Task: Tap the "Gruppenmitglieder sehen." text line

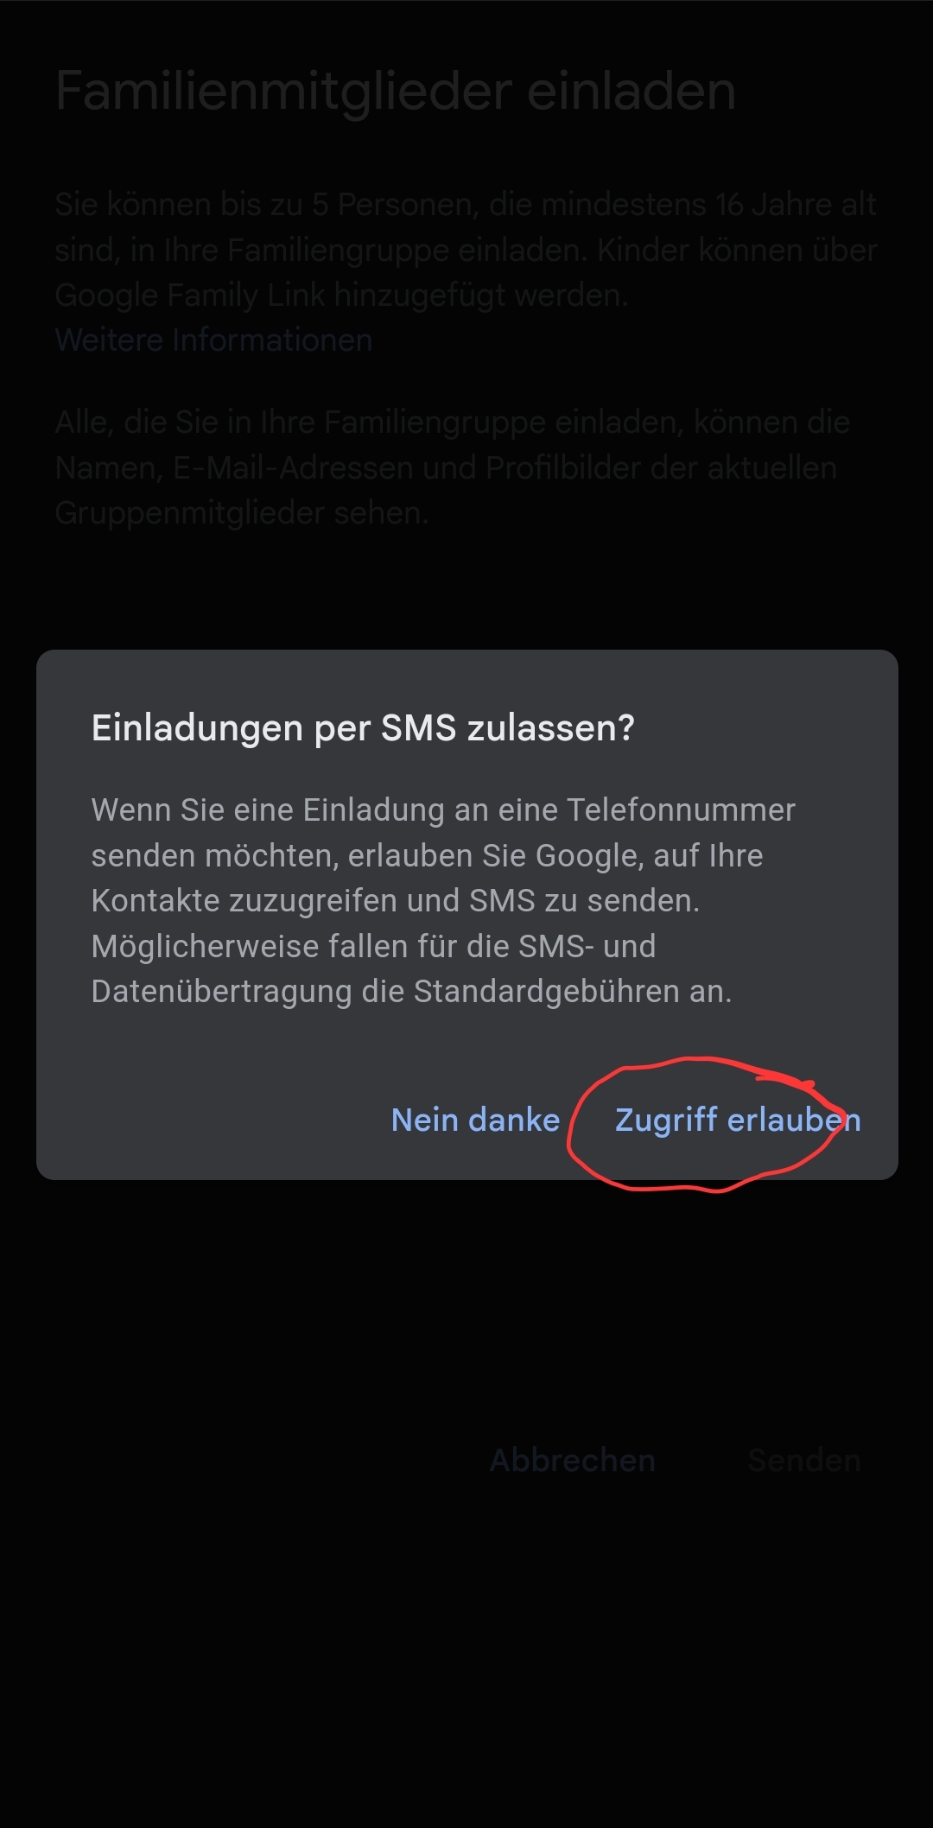Action: (x=242, y=513)
